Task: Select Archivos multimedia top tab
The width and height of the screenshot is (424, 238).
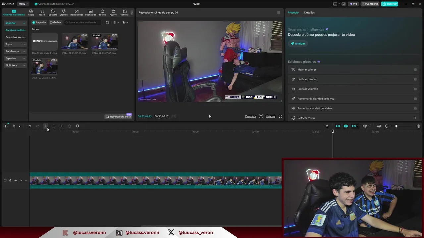Action: click(x=14, y=13)
